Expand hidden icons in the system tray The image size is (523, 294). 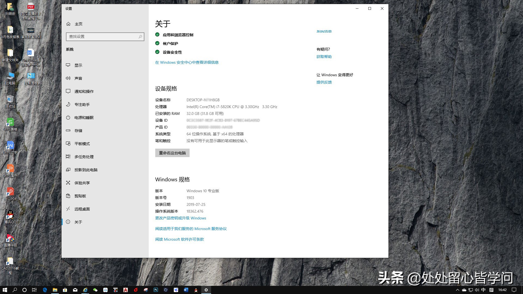click(x=458, y=290)
